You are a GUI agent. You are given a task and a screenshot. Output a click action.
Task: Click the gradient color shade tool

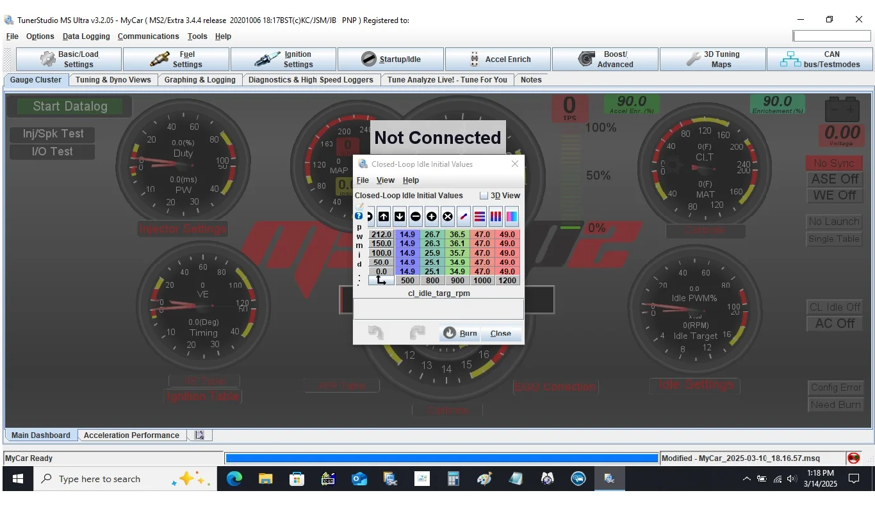pyautogui.click(x=512, y=217)
